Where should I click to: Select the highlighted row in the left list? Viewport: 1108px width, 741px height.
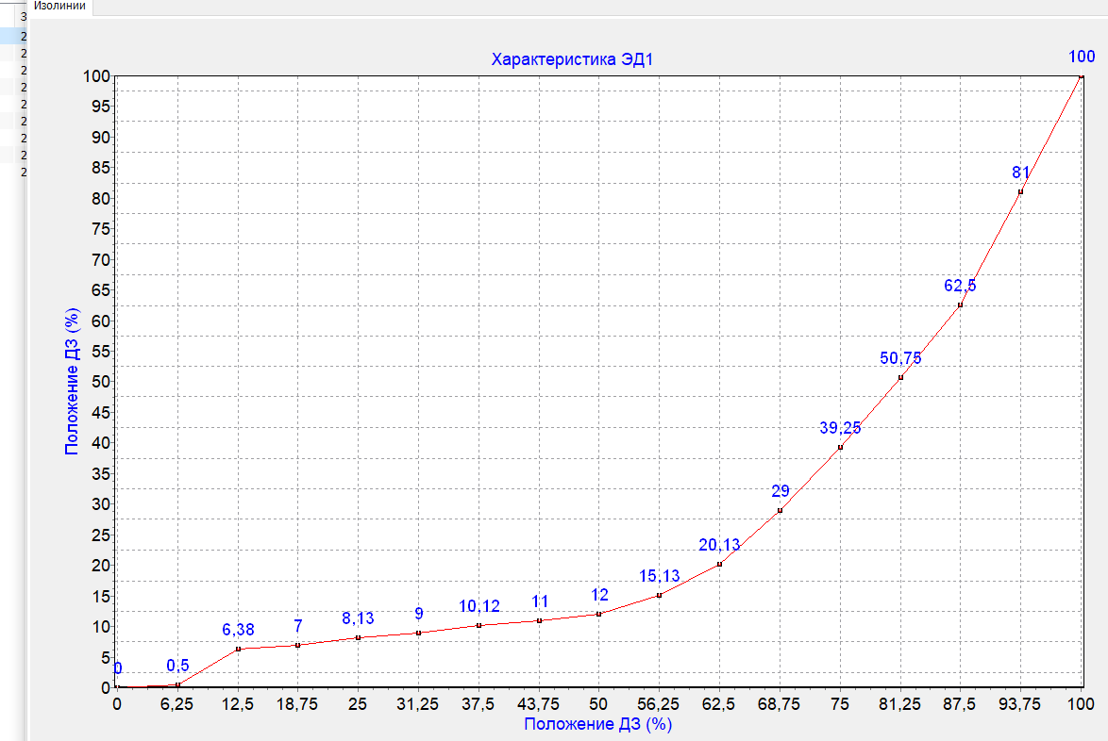(x=13, y=36)
